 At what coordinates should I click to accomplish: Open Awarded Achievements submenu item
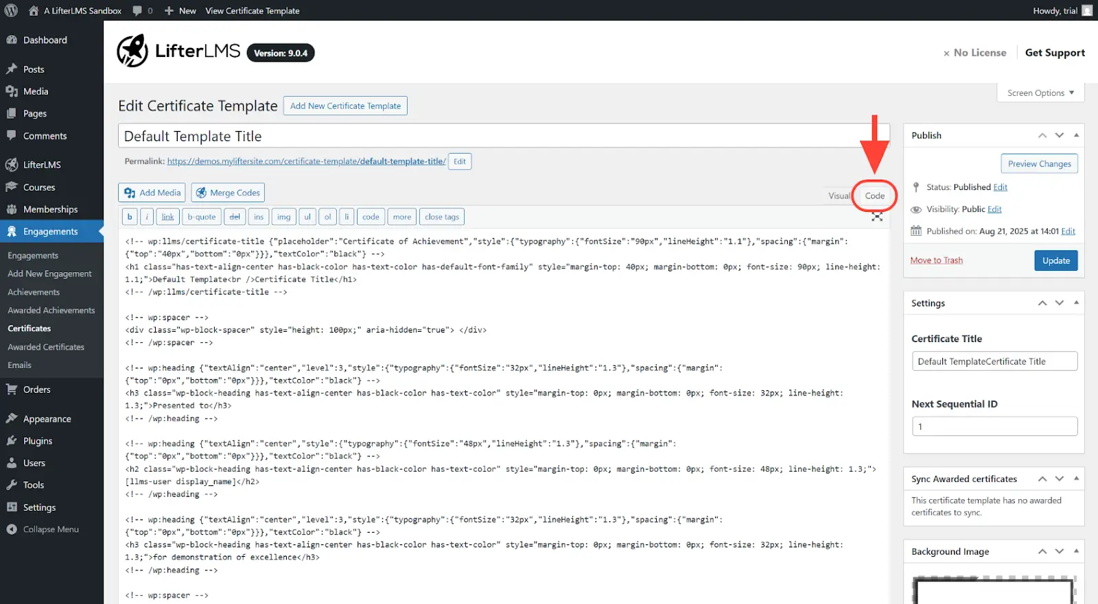[51, 311]
